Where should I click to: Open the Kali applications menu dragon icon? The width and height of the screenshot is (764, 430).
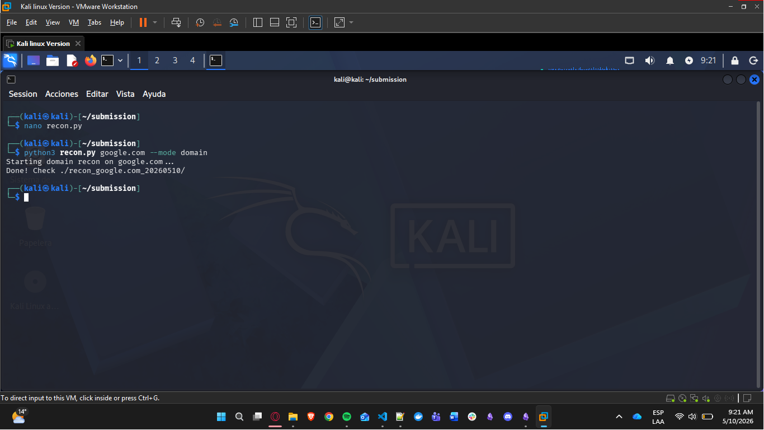[x=10, y=60]
